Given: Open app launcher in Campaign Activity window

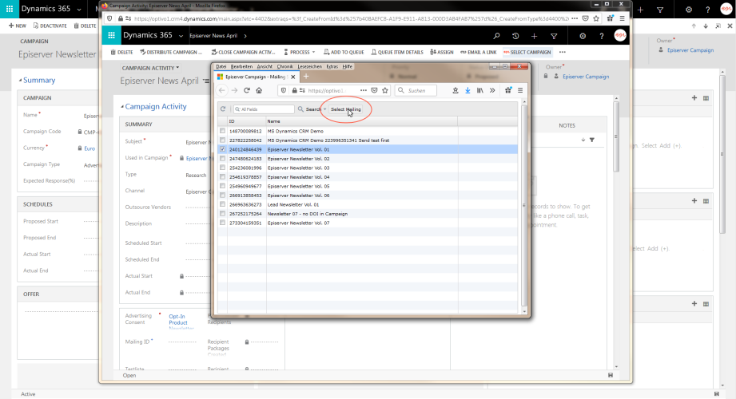Looking at the screenshot, I should (x=111, y=35).
